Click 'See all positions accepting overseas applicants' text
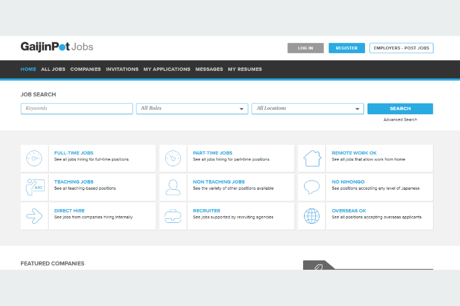Screen dimensions: 460x306 pos(377,217)
